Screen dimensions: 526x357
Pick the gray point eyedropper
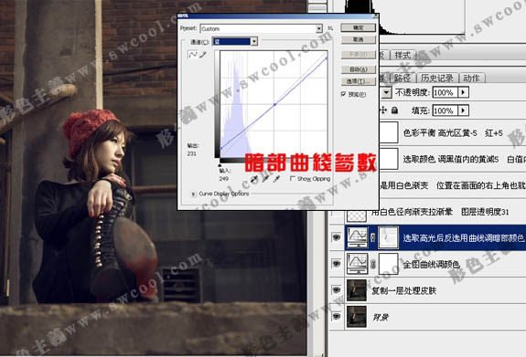click(x=265, y=179)
